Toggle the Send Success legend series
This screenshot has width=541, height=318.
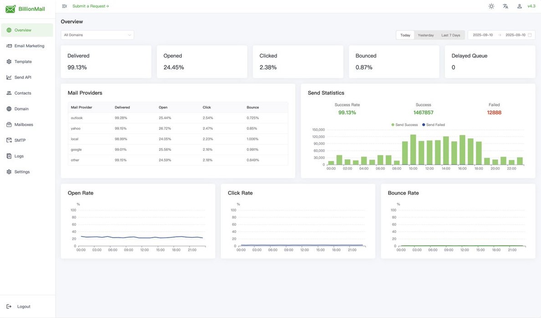pyautogui.click(x=404, y=124)
